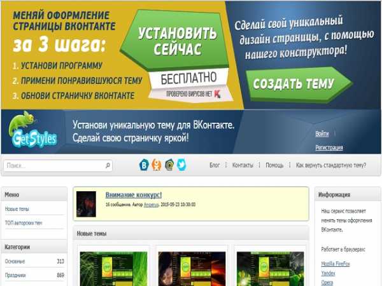This screenshot has width=382, height=286.
Task: Open the Mozilla FireFox browser link
Action: pyautogui.click(x=336, y=264)
